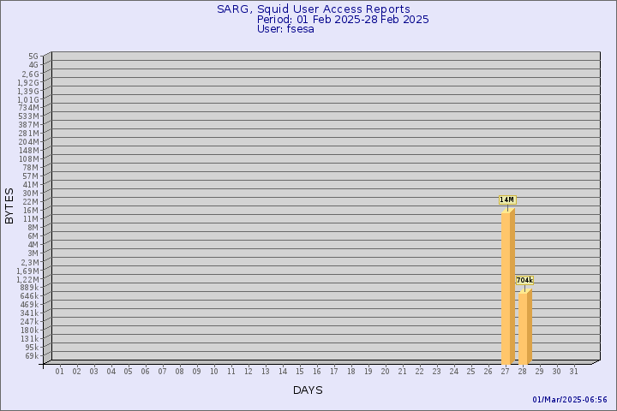
Task: Click the 889k tick on the bytes axis
Action: pyautogui.click(x=29, y=287)
